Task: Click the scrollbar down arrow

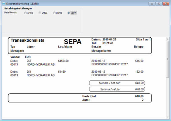Action: tap(168, 117)
